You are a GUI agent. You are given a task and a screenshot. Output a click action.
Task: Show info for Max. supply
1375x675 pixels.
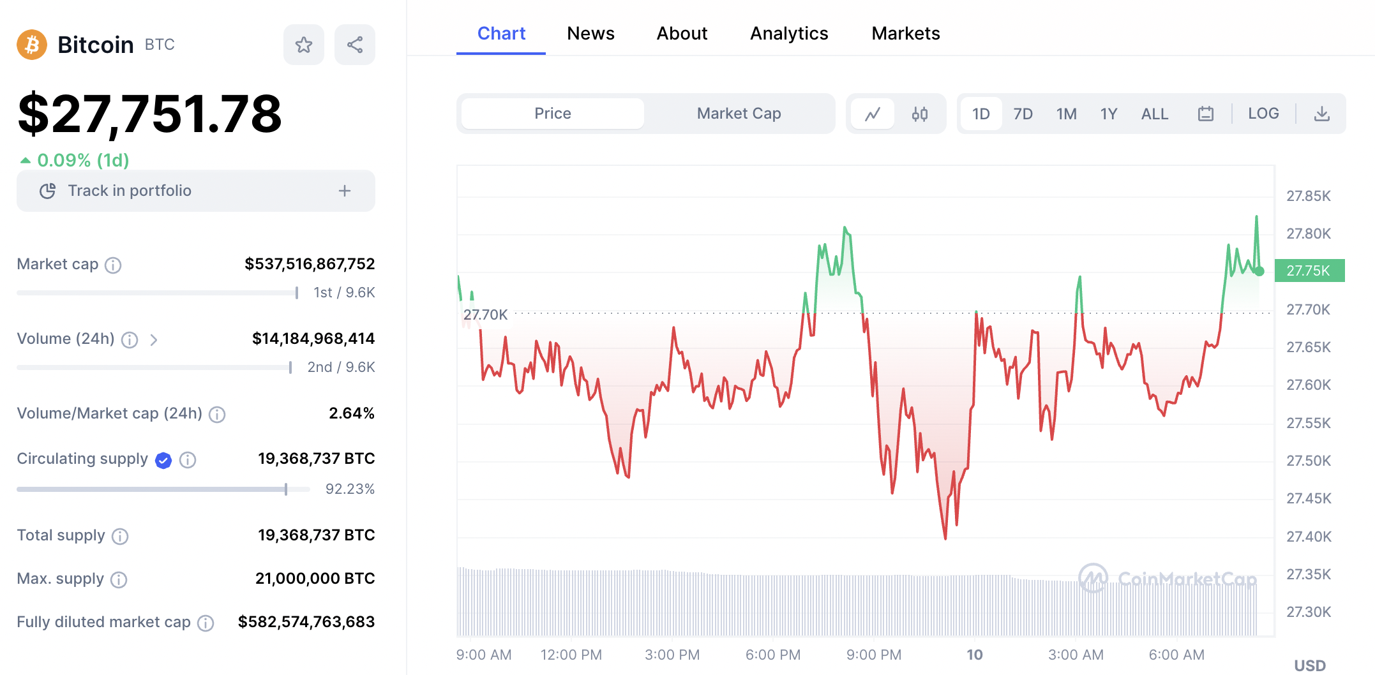pos(119,579)
